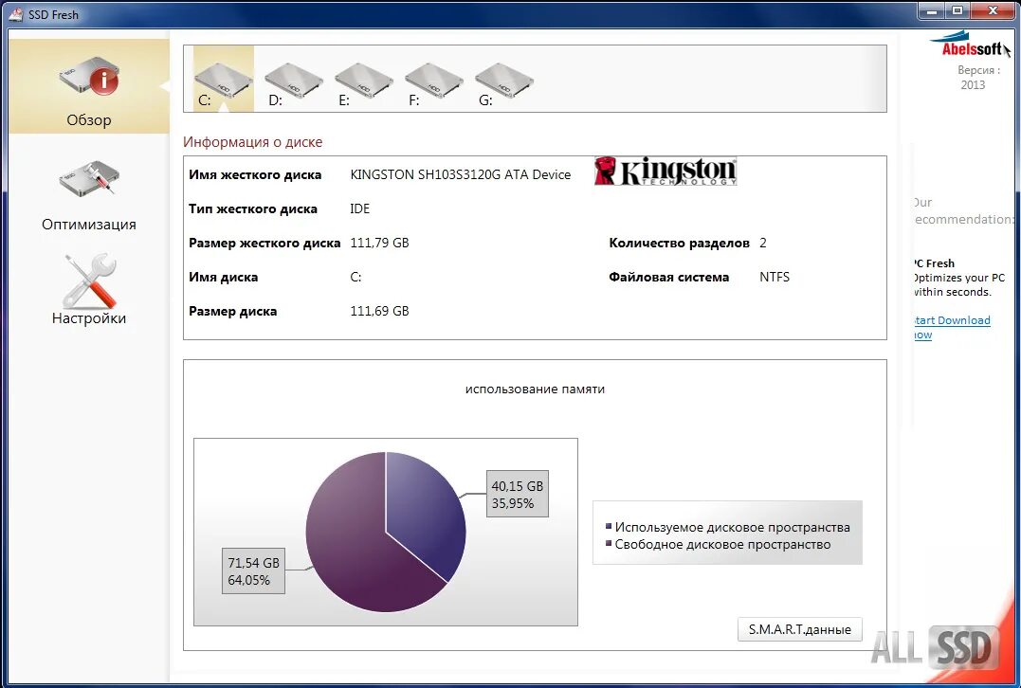The image size is (1021, 688).
Task: Click the 71,54 GB chart label
Action: tap(253, 570)
